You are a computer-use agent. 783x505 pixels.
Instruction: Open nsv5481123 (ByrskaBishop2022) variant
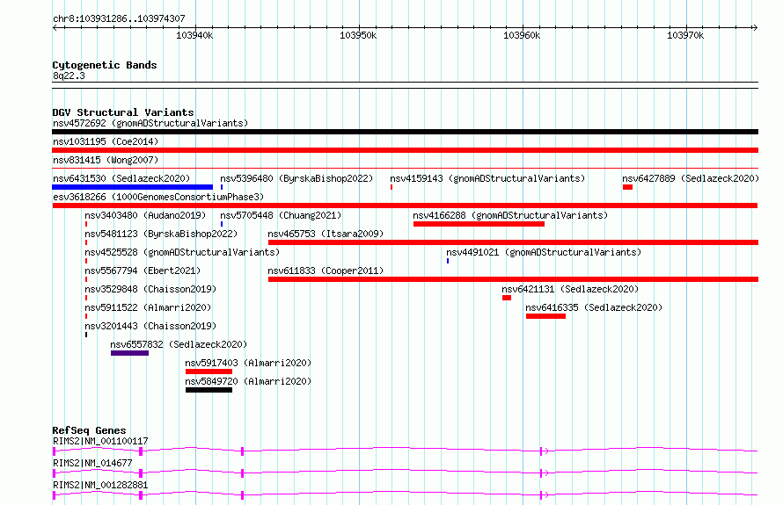[161, 234]
